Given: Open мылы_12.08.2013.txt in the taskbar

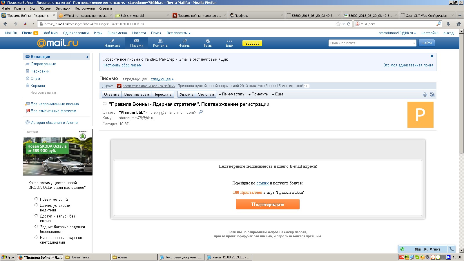Looking at the screenshot, I should pos(229,257).
